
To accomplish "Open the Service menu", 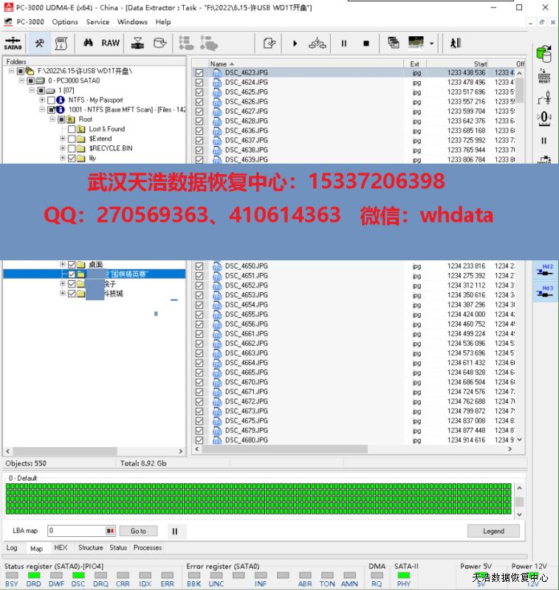I will 97,22.
